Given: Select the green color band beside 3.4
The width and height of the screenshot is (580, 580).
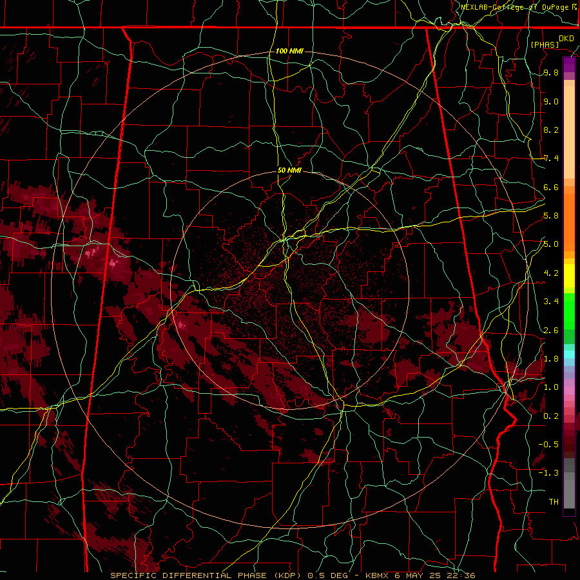Looking at the screenshot, I should pyautogui.click(x=569, y=311).
